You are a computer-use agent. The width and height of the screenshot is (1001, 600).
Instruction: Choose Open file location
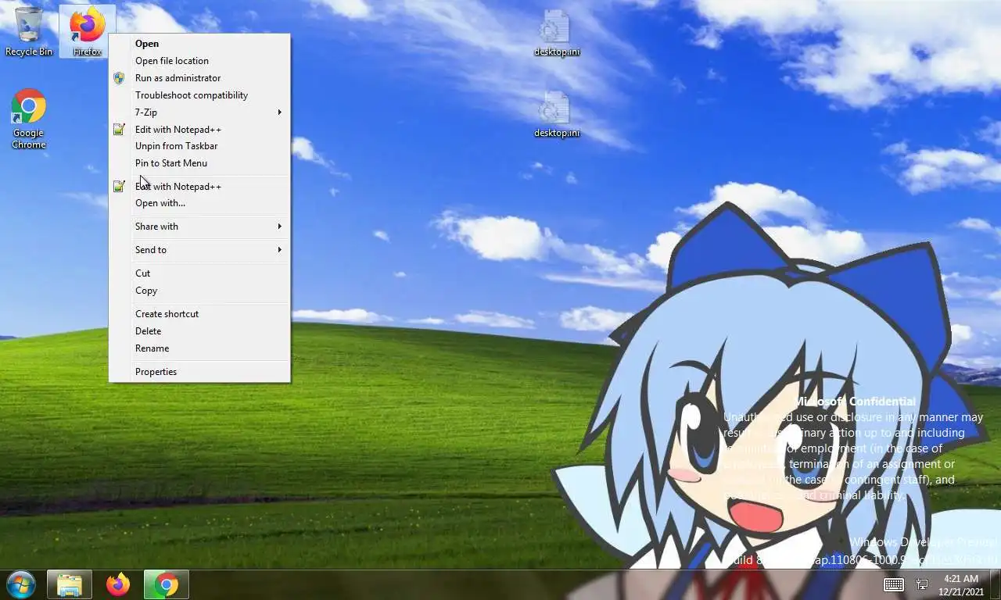pos(199,61)
